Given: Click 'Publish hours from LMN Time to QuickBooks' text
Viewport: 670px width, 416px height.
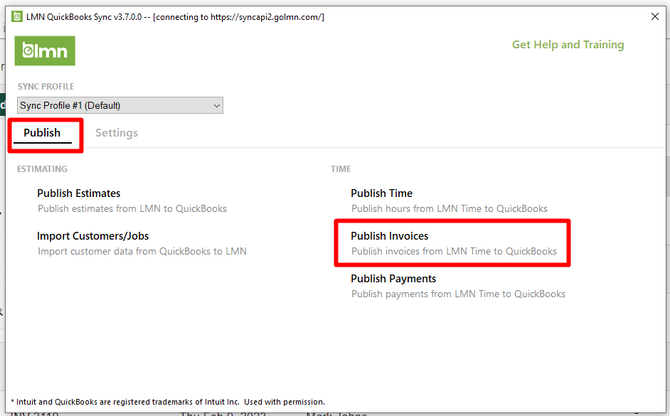Looking at the screenshot, I should click(450, 208).
